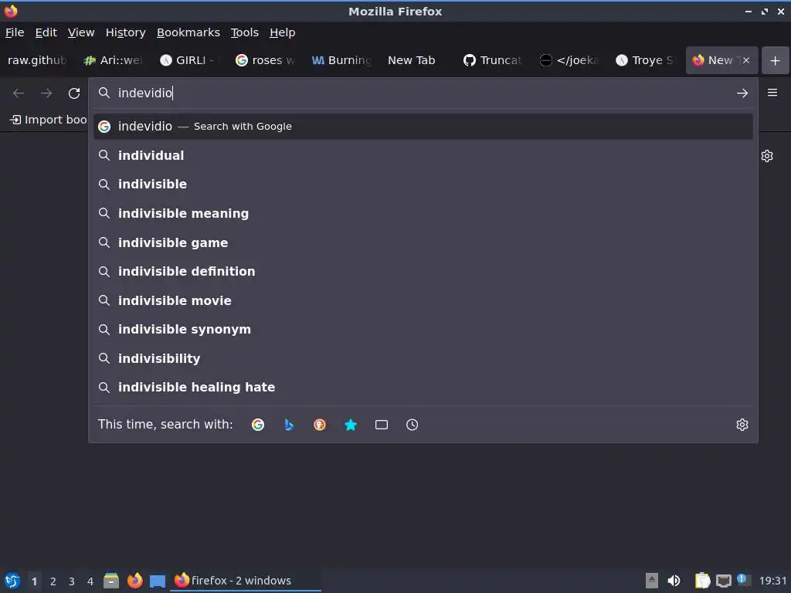791x593 pixels.
Task: Switch to the Ari::web tab
Action: (114, 60)
